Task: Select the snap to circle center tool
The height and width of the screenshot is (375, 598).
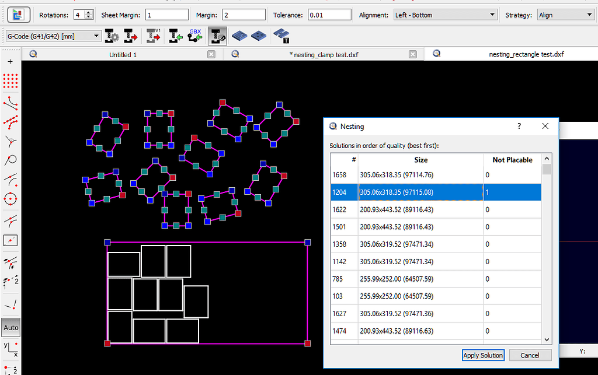Action: pos(11,199)
